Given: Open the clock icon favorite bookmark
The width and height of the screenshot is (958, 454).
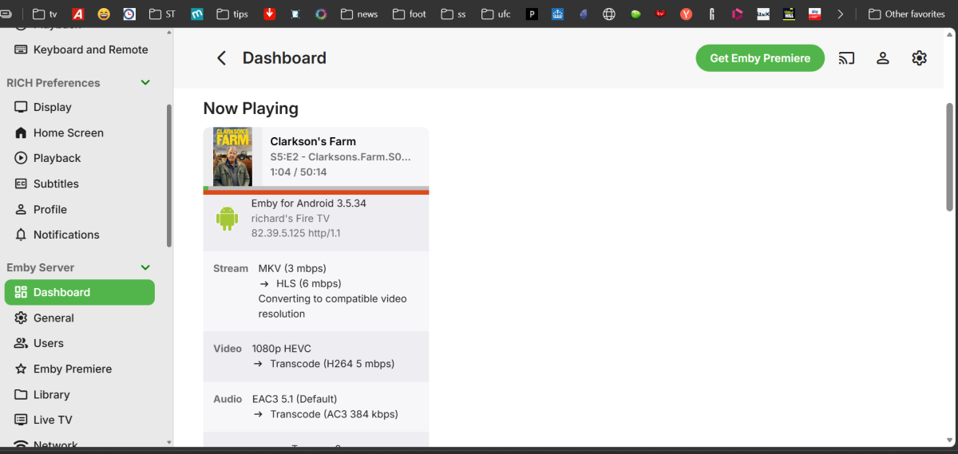Looking at the screenshot, I should [x=129, y=14].
